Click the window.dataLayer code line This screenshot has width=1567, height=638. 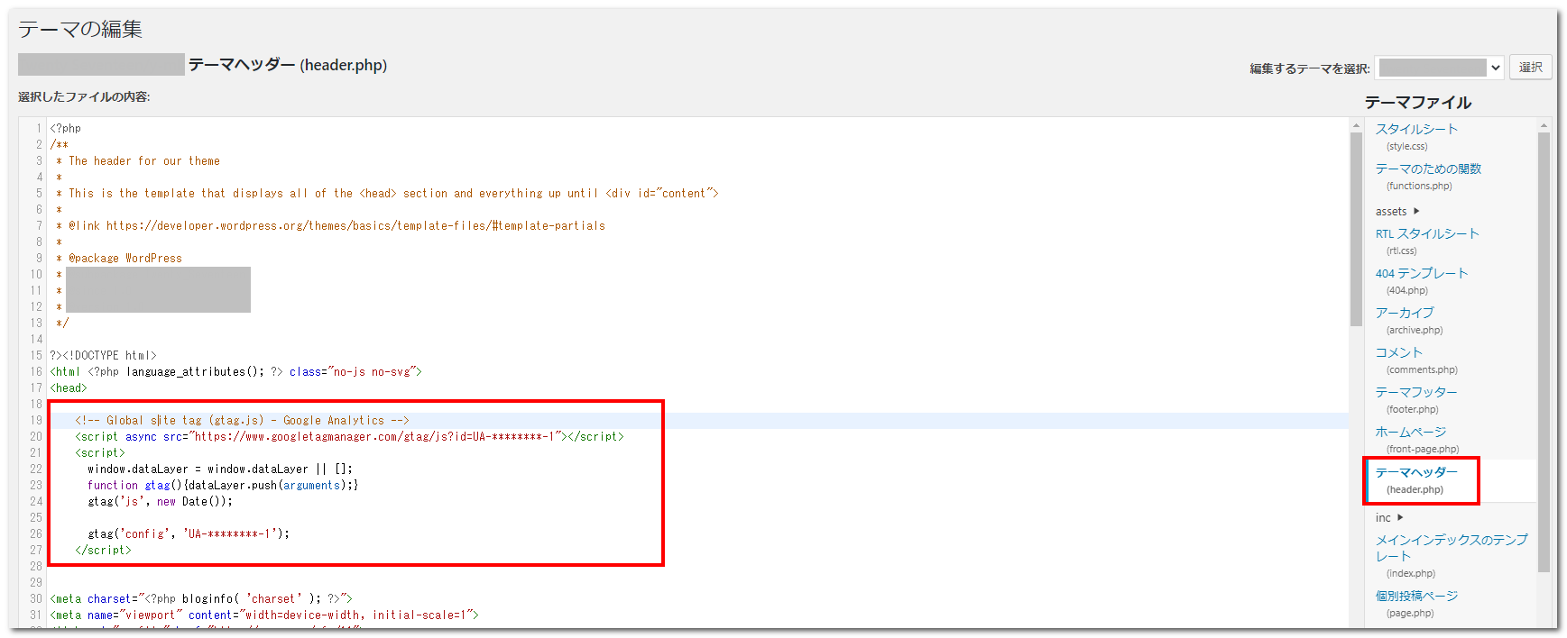click(x=220, y=469)
